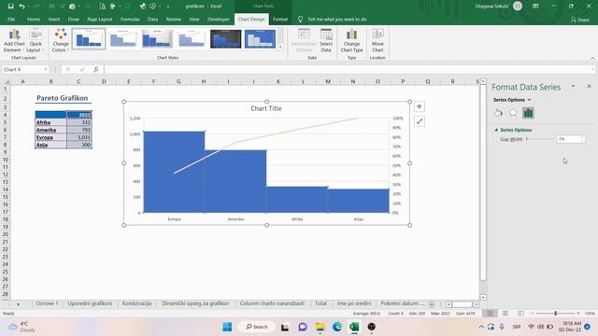Click Insert Function fx icon
Screen dimensions: 598x336
tap(96, 69)
